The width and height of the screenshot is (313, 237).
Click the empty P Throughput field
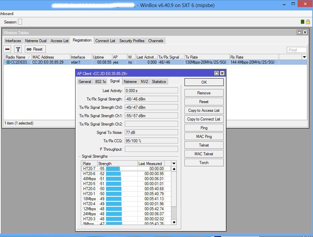point(151,149)
